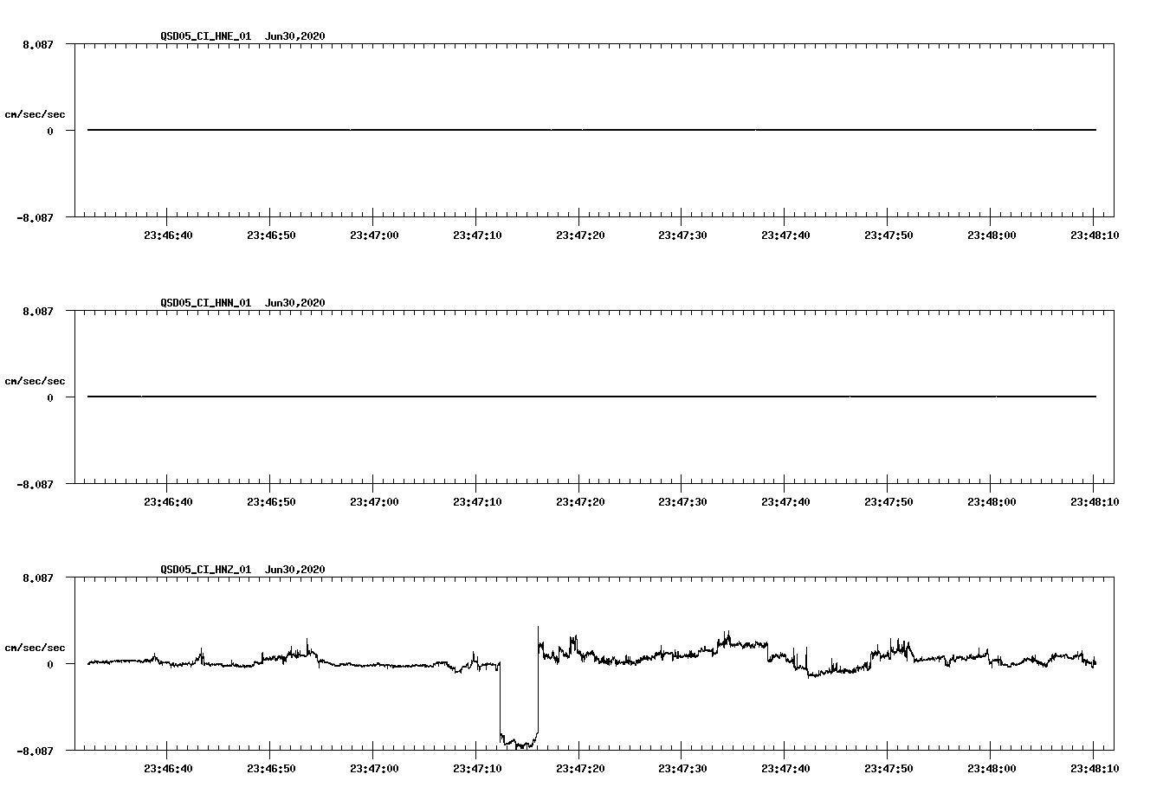Click the 23:47:20 time label under HNE plot
The height and width of the screenshot is (800, 1176).
580,235
